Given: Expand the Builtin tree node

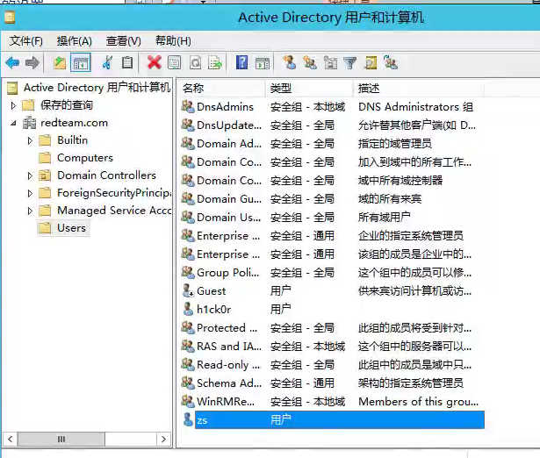Looking at the screenshot, I should pyautogui.click(x=31, y=140).
